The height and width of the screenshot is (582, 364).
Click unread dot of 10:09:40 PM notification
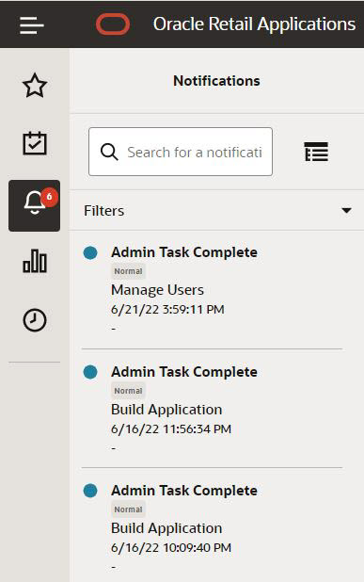90,491
